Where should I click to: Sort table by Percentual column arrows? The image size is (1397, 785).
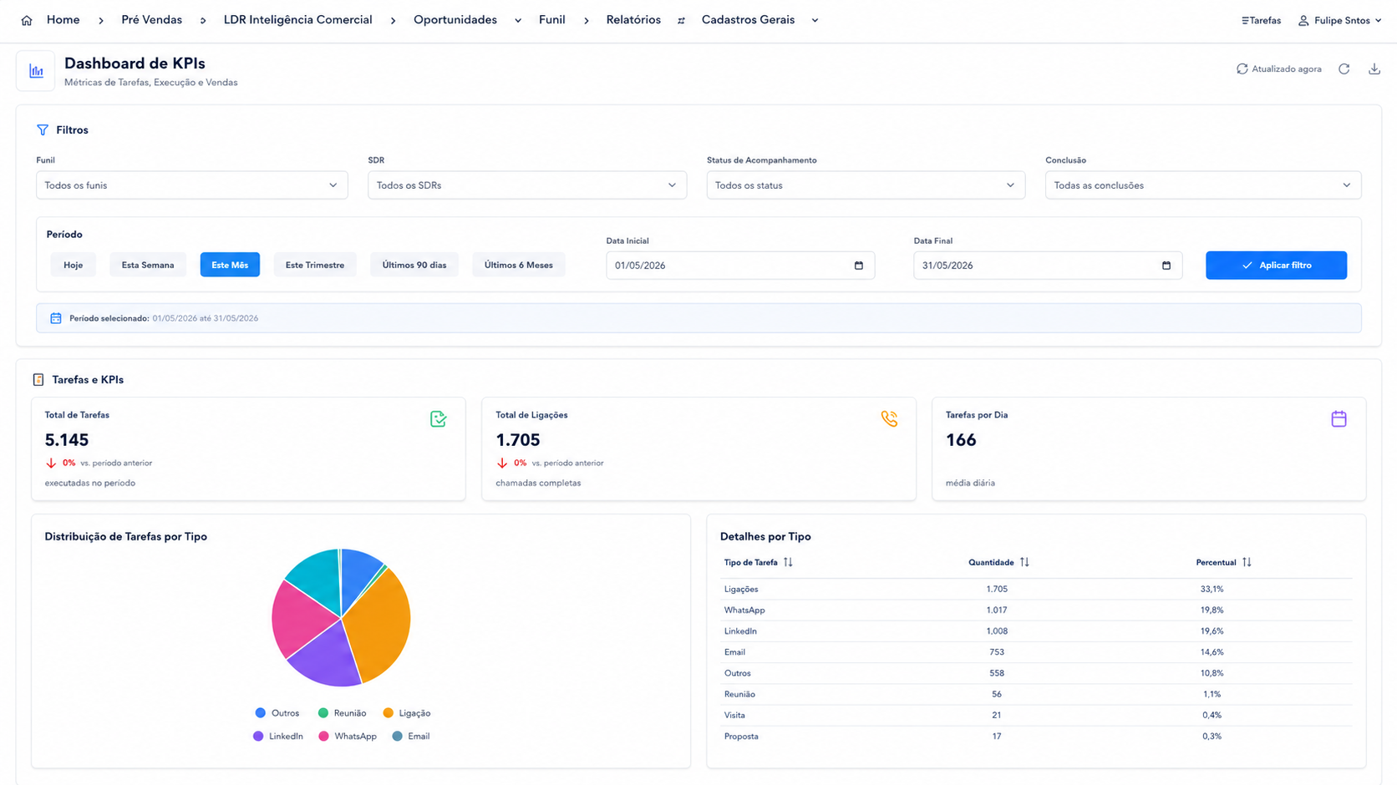1247,562
